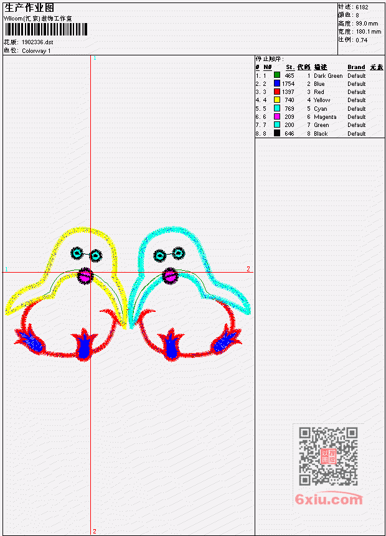This screenshot has height=536, width=386.
Task: Click the stitch count value '6182'
Action: (x=362, y=7)
